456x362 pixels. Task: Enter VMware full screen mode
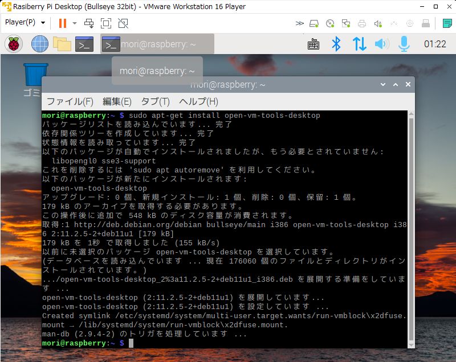click(106, 23)
